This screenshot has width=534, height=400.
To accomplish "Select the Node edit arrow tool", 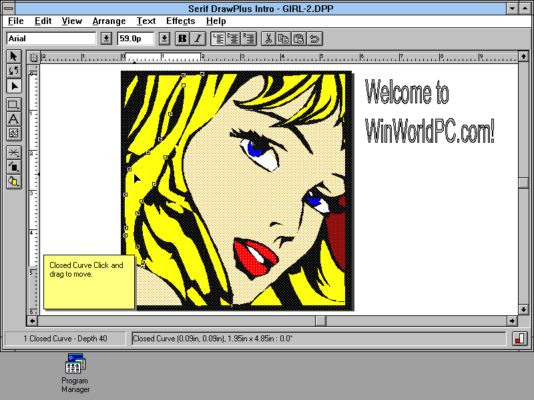I will (13, 86).
